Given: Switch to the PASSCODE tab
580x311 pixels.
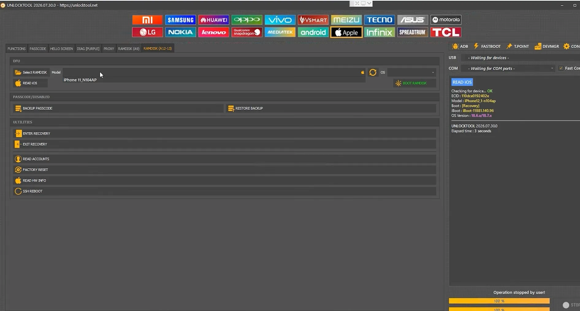Looking at the screenshot, I should pyautogui.click(x=38, y=48).
